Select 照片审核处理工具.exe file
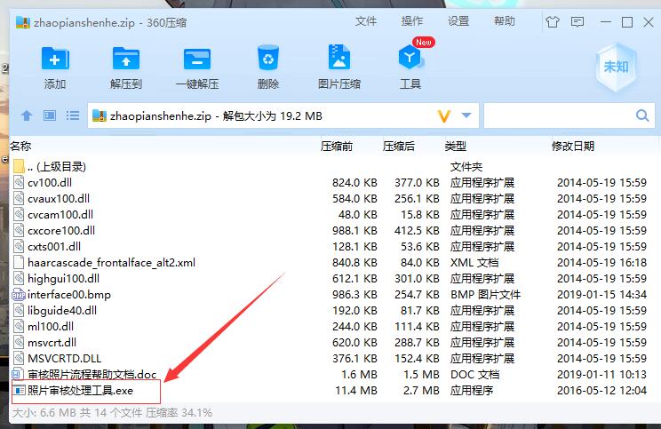 tap(80, 391)
